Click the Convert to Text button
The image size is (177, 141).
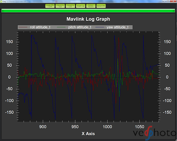click(60, 6)
